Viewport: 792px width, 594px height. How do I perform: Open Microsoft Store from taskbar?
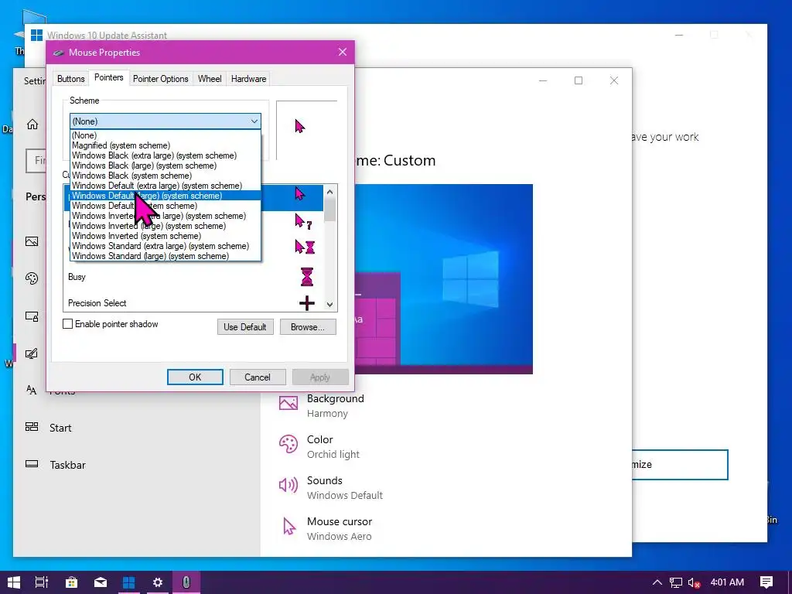[71, 582]
